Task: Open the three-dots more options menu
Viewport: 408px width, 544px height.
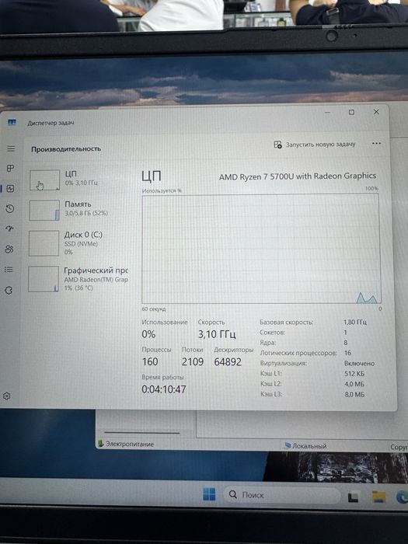Action: 376,143
